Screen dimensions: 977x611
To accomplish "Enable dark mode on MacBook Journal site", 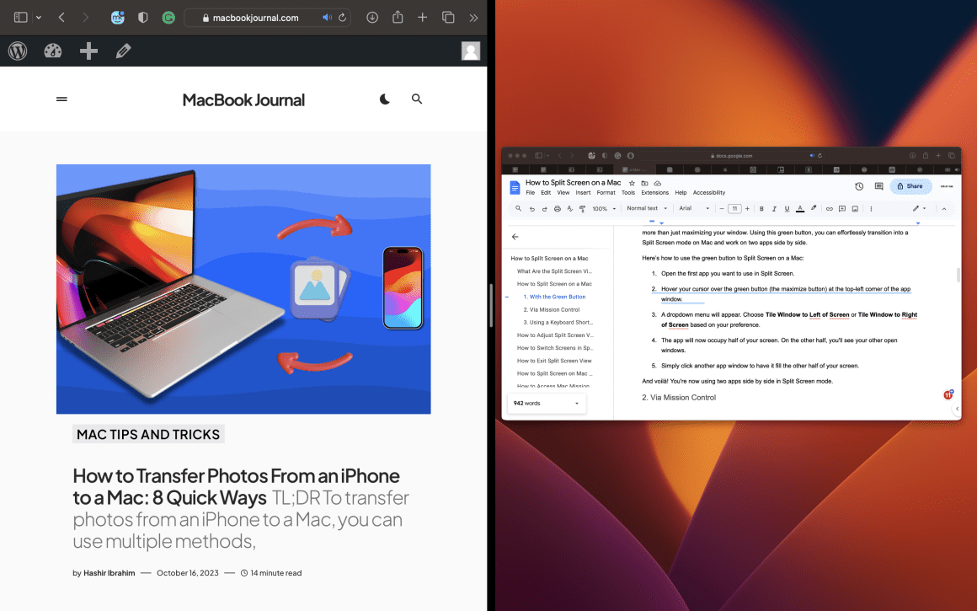I will click(x=384, y=99).
